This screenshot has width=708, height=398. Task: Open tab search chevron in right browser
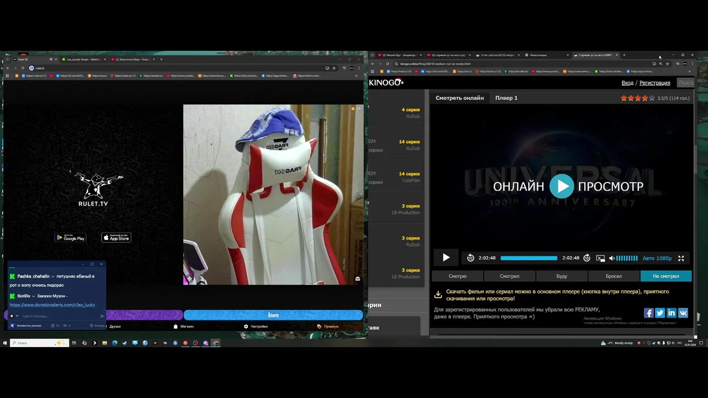point(372,55)
